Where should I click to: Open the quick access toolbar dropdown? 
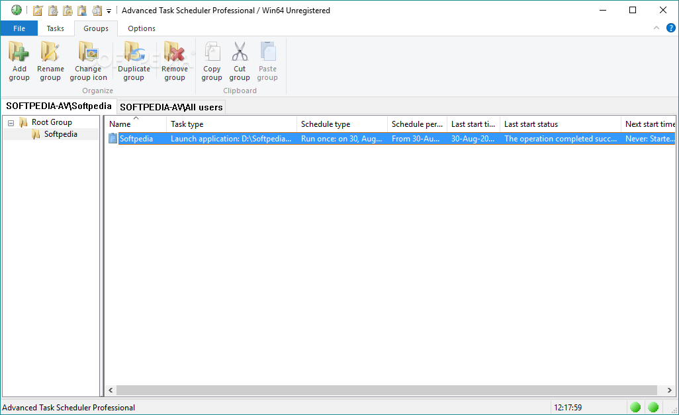[x=108, y=11]
